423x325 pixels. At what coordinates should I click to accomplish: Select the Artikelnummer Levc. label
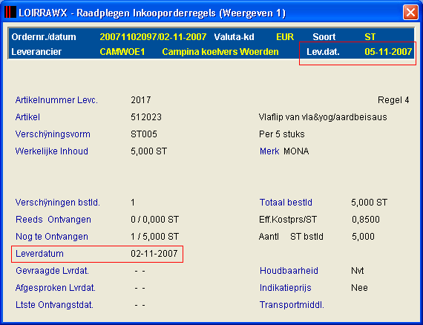56,100
